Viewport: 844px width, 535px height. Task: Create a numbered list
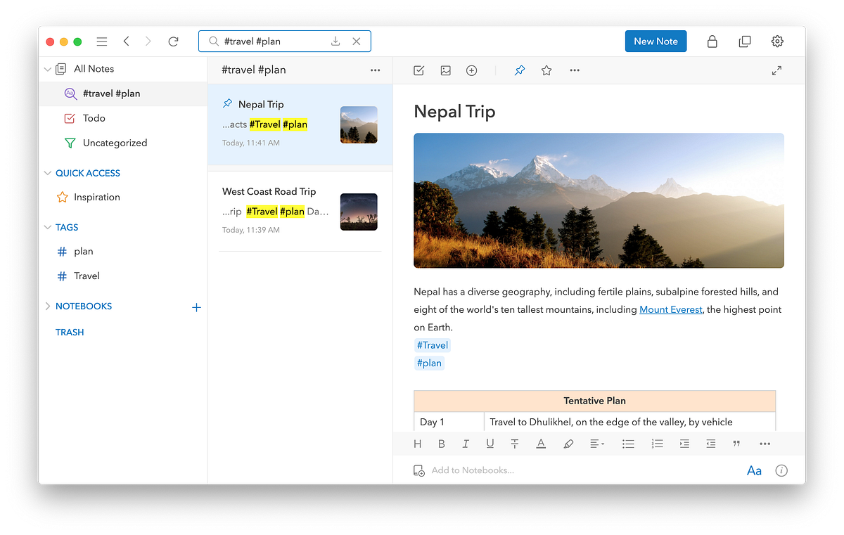[657, 444]
